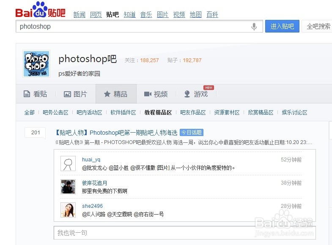Open the 图片 link in top navigation
The width and height of the screenshot is (332, 245).
click(162, 15)
